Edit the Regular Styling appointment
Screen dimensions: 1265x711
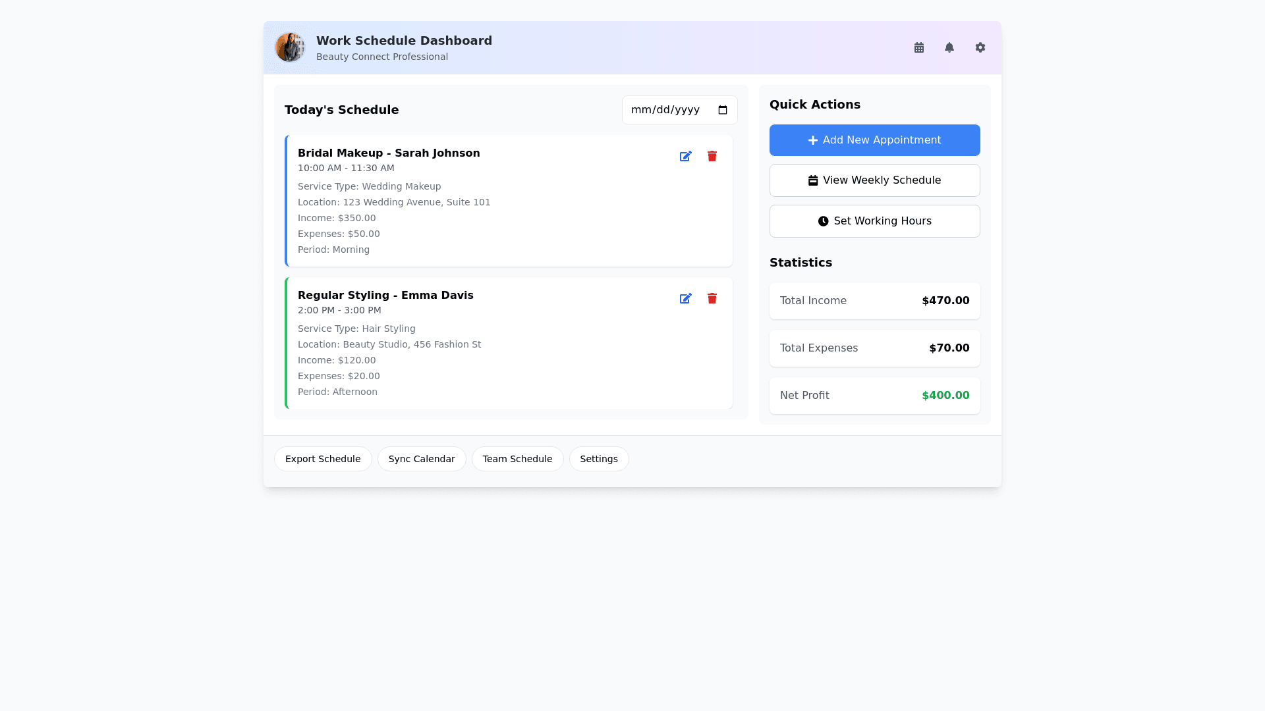pyautogui.click(x=686, y=298)
